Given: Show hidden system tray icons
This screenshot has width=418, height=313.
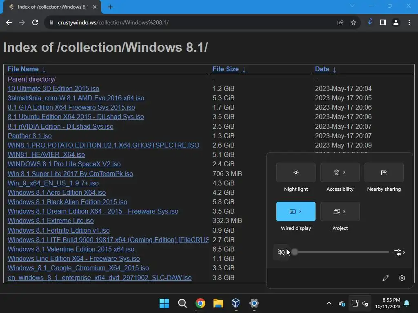Looking at the screenshot, I should [329, 303].
